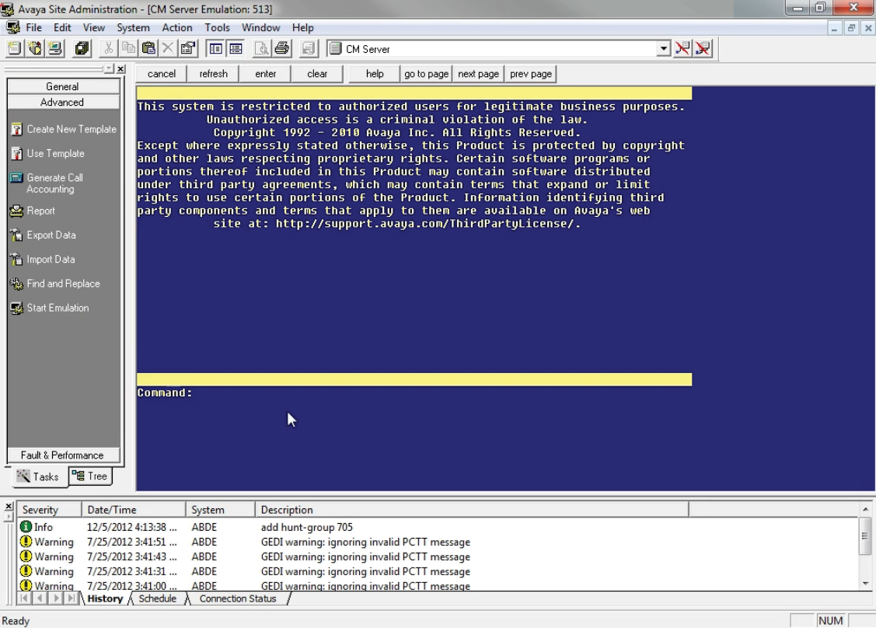Open the Action menu

(177, 27)
